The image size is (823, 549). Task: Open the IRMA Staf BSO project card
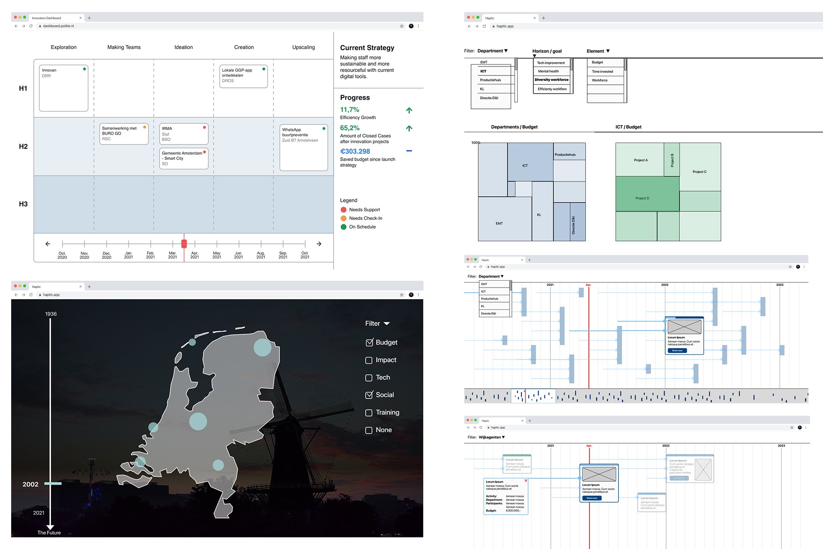coord(183,134)
